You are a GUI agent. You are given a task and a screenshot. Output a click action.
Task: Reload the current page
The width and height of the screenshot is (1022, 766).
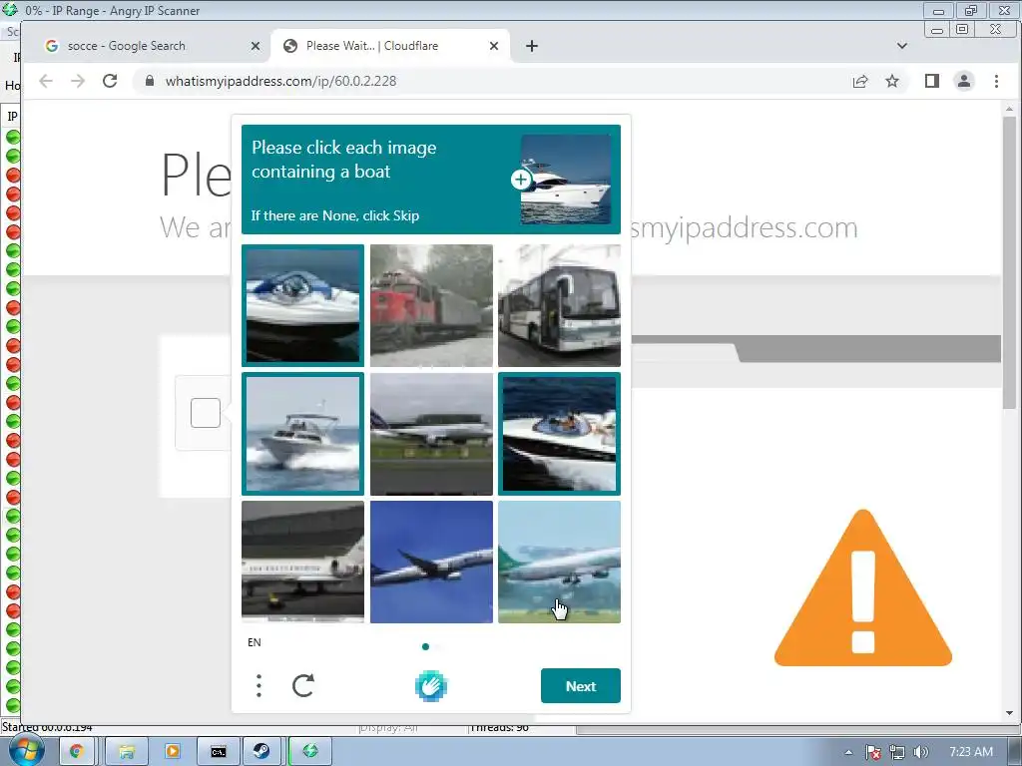(x=110, y=81)
